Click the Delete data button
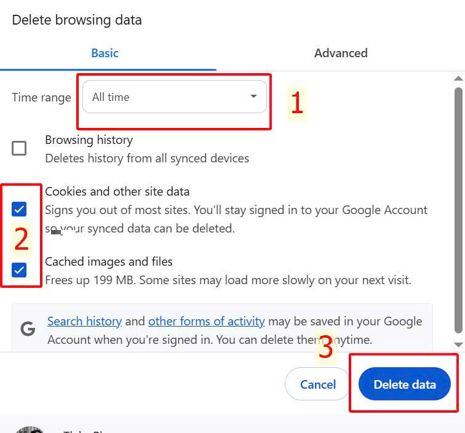This screenshot has width=465, height=433. coord(405,384)
